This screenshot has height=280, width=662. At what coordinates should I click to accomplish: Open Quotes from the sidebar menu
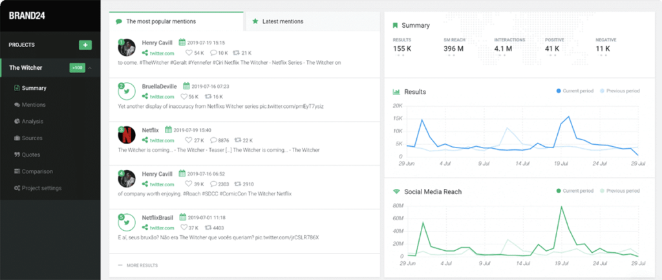click(x=31, y=155)
